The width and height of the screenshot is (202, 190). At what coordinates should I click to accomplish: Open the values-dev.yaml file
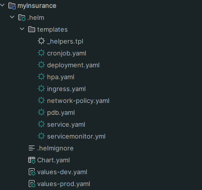click(62, 172)
